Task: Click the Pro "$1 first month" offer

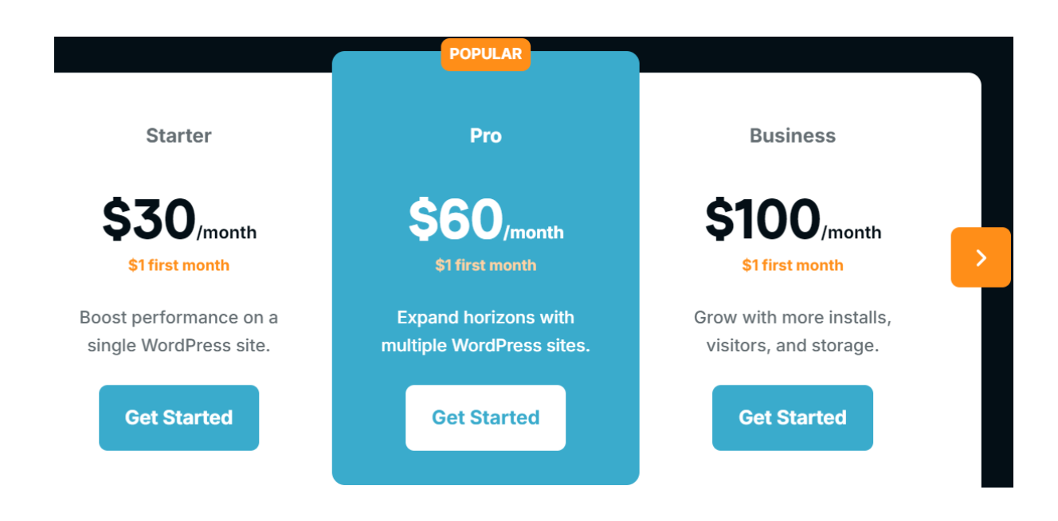Action: (x=485, y=265)
